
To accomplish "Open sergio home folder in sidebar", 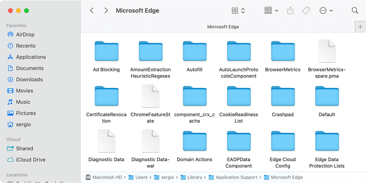I will tap(19, 124).
